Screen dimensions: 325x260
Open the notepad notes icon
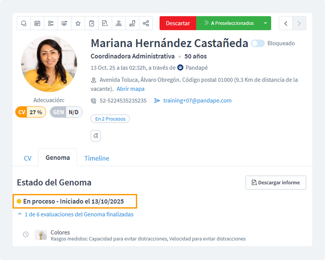[x=92, y=23]
